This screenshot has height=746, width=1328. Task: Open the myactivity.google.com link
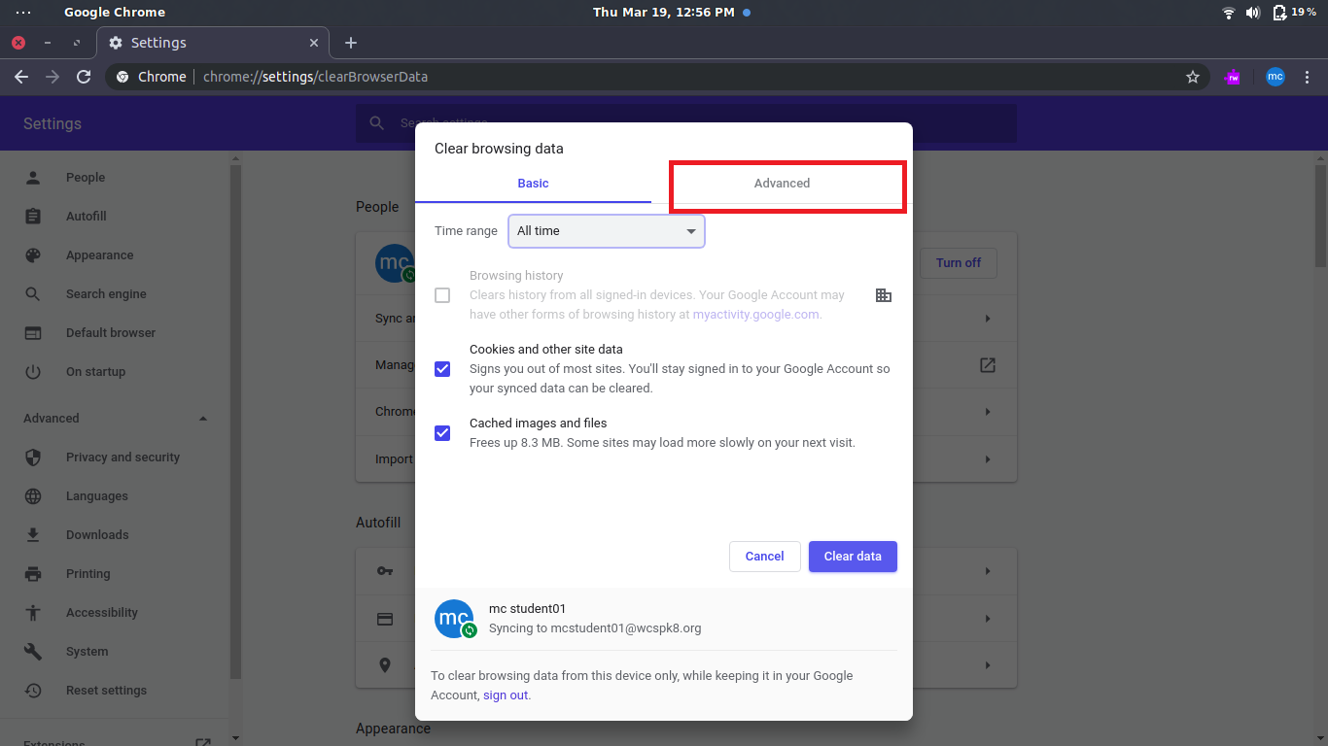tap(755, 315)
